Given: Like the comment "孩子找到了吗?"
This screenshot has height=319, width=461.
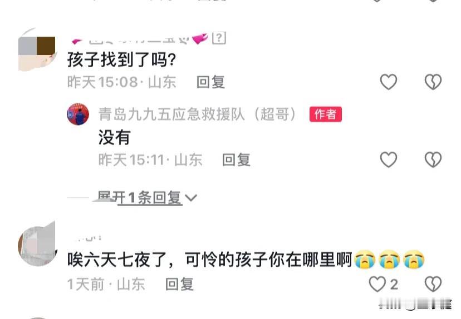Looking at the screenshot, I should 389,82.
